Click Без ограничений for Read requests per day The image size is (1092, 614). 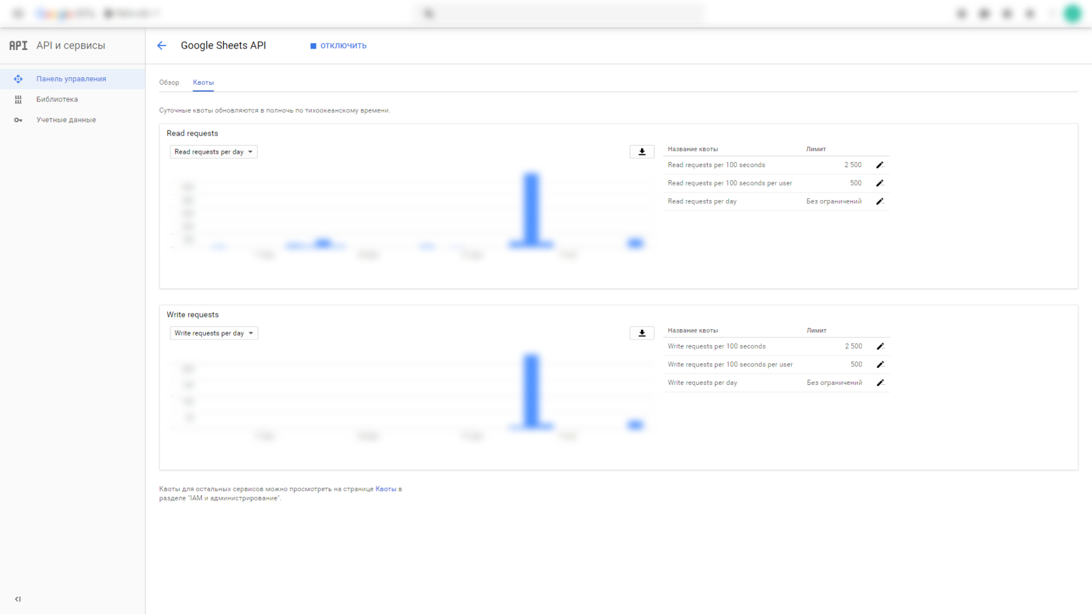(x=834, y=201)
